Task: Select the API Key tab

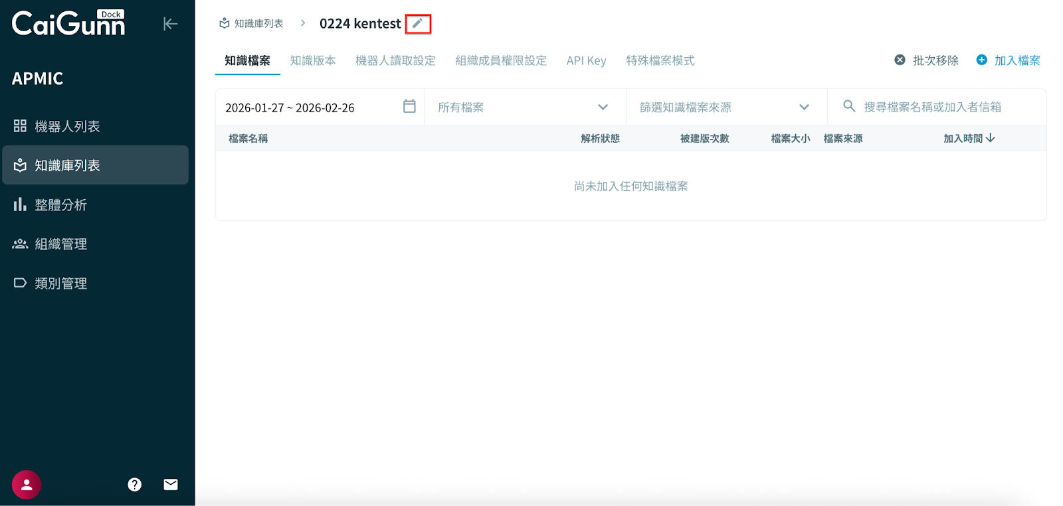Action: (x=586, y=60)
